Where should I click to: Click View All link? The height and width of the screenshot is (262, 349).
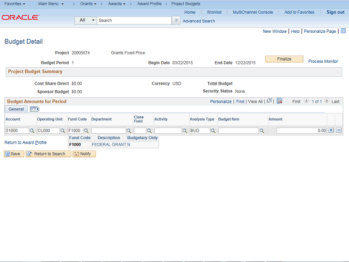pos(255,102)
